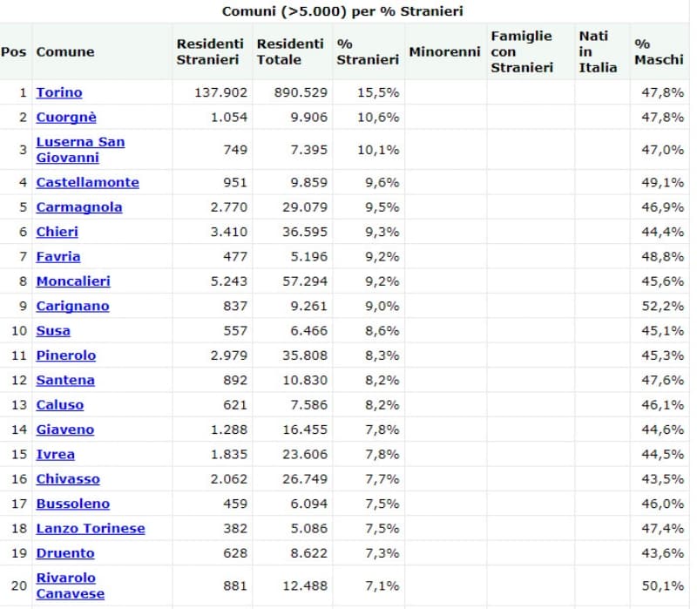Go to the Giaveno link
This screenshot has width=697, height=609.
[64, 430]
